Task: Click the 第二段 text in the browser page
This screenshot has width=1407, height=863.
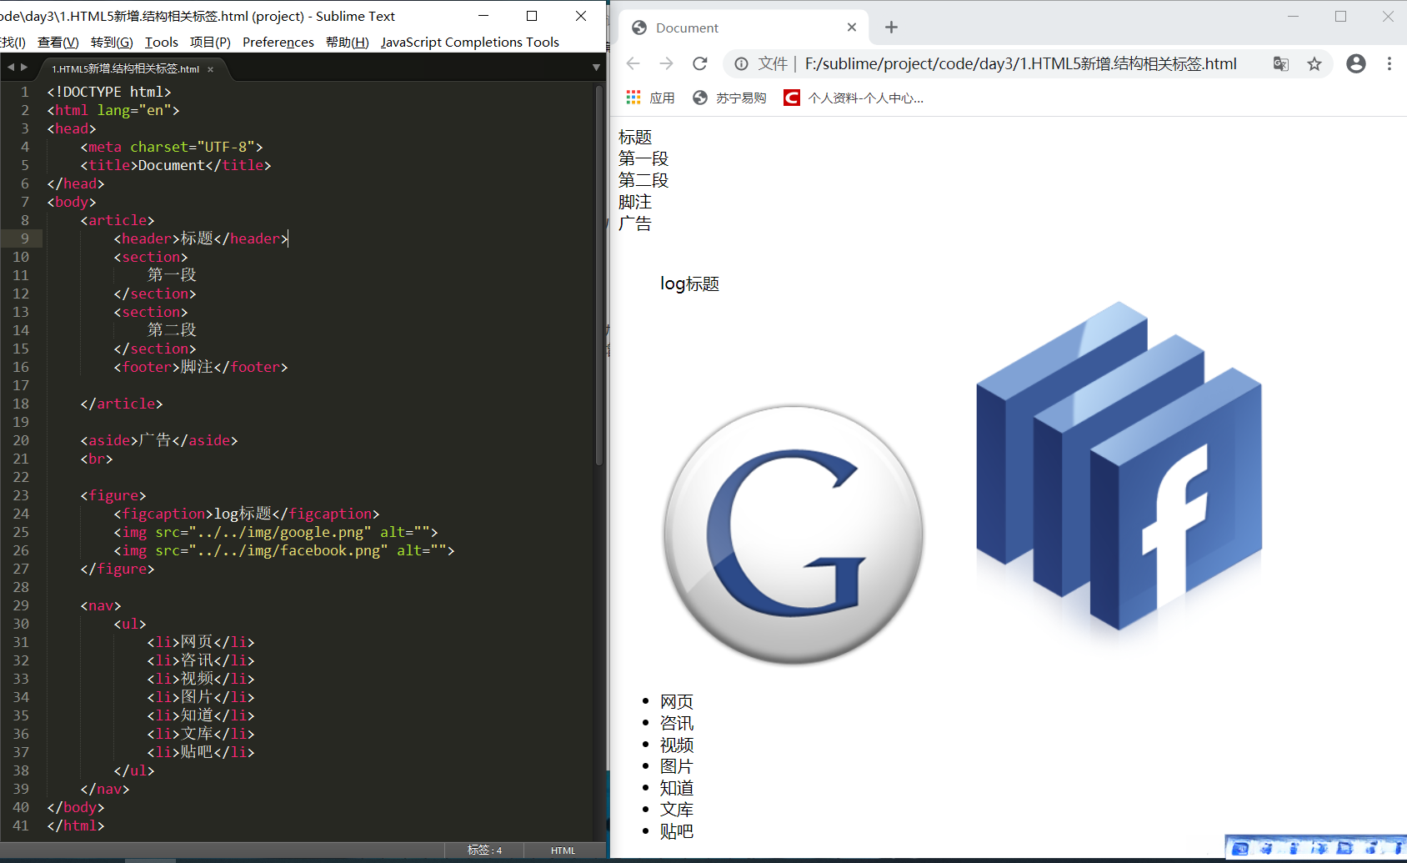Action: coord(643,180)
